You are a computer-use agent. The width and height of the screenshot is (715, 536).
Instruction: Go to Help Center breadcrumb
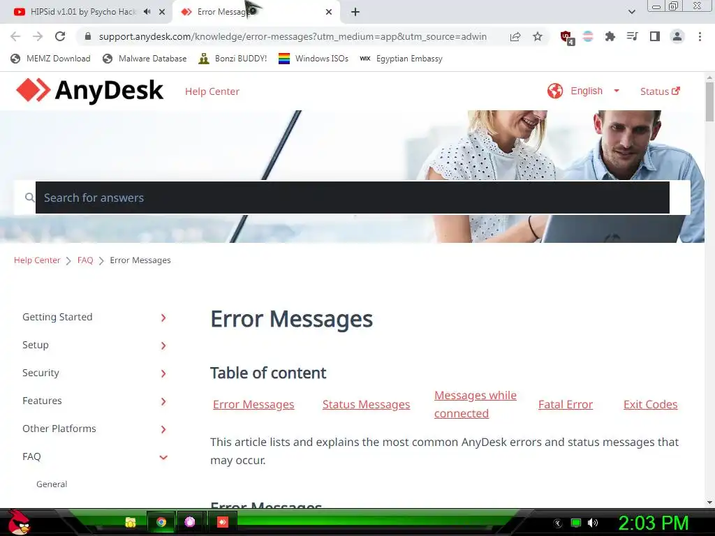[x=37, y=260]
